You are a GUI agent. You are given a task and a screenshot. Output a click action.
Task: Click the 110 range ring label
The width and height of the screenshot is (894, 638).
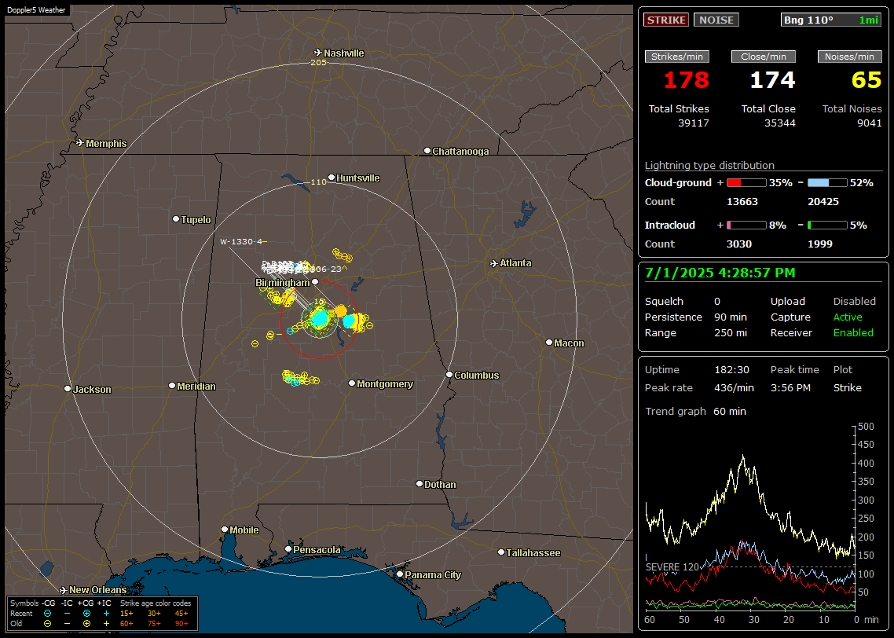click(318, 182)
